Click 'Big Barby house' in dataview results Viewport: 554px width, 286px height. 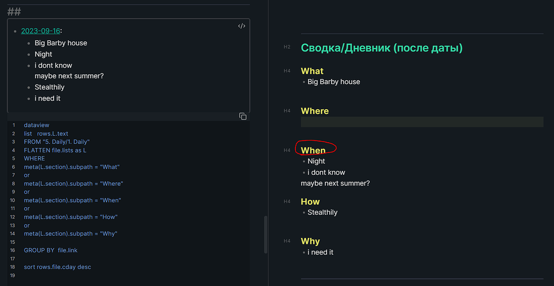click(x=61, y=43)
